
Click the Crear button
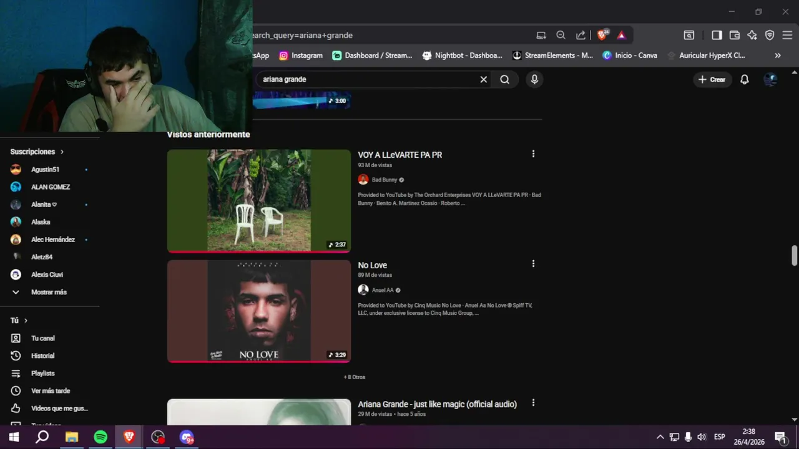click(x=712, y=79)
